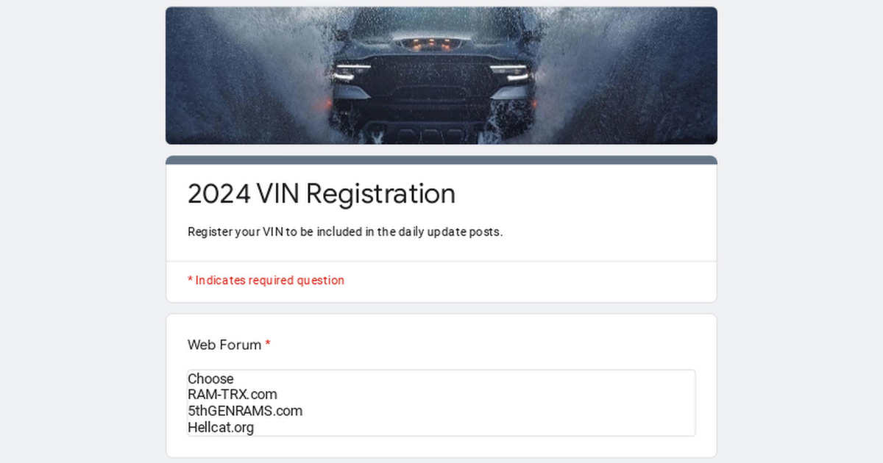Click the amber roof marker lights on truck
This screenshot has height=463, width=883.
pos(430,45)
